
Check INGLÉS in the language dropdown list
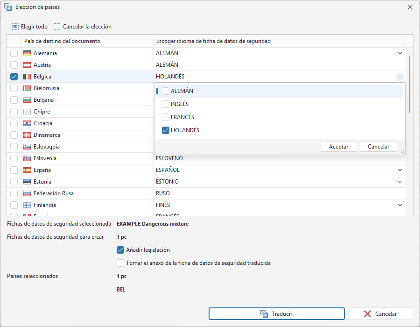tap(166, 104)
